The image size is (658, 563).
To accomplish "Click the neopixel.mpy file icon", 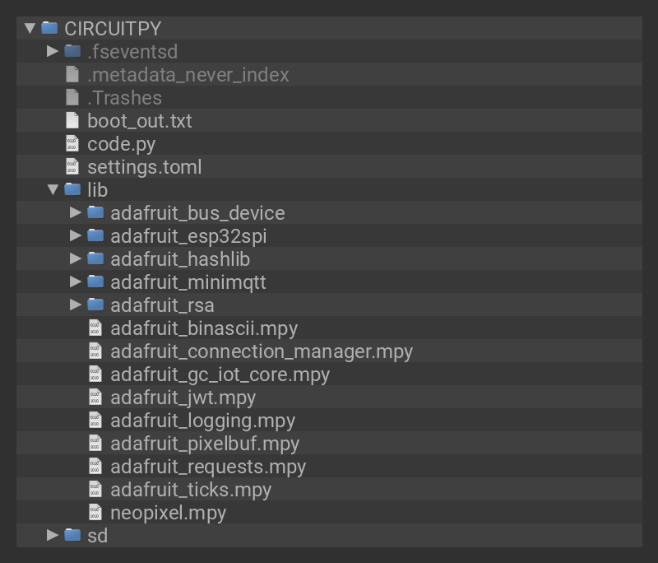I will point(95,512).
